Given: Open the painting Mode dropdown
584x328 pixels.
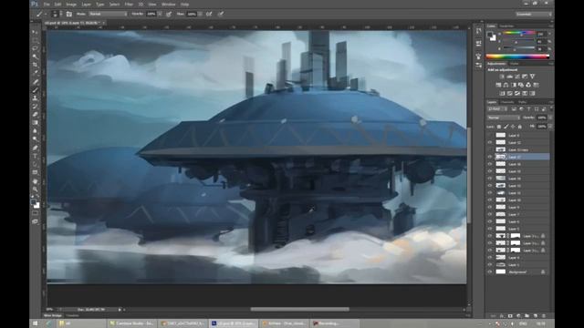Looking at the screenshot, I should [108, 14].
